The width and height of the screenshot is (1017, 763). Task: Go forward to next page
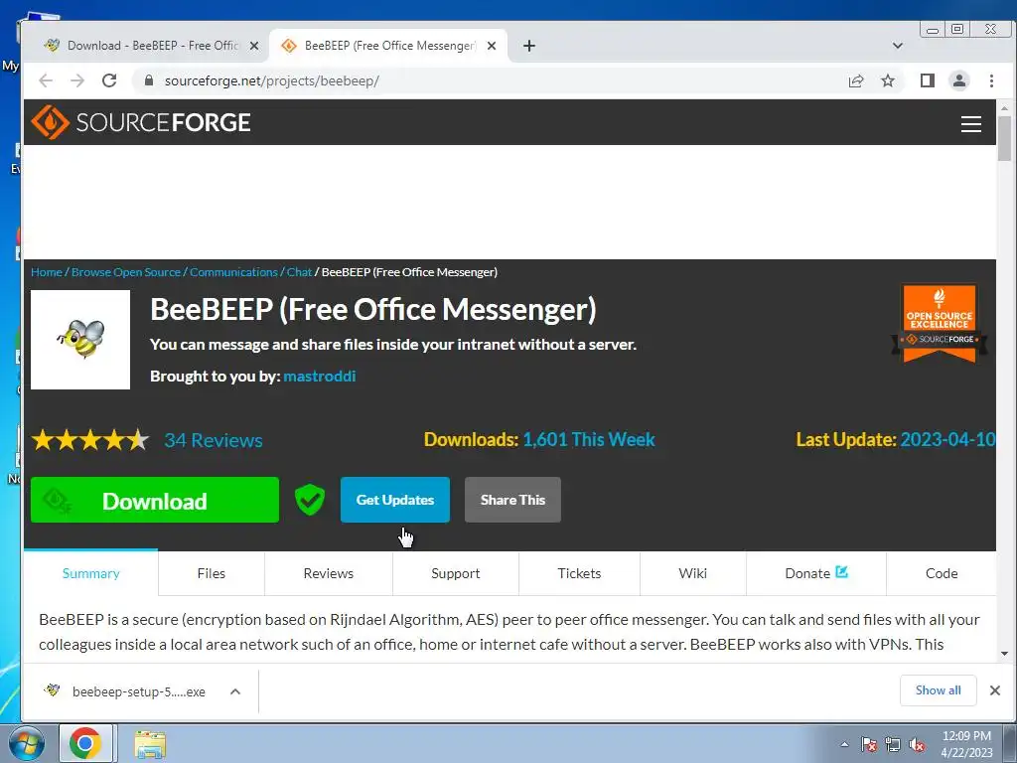pyautogui.click(x=77, y=80)
